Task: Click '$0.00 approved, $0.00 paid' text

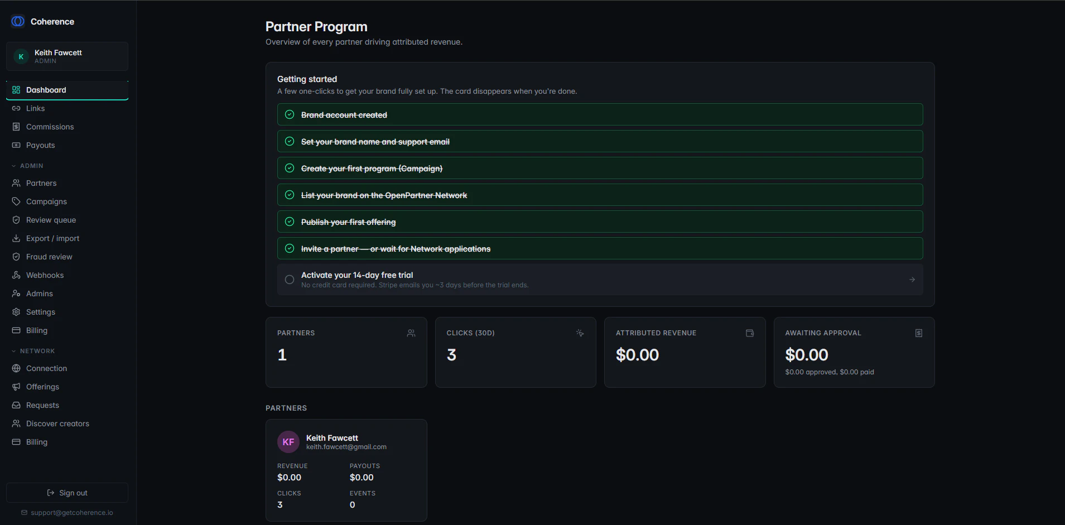Action: point(830,372)
